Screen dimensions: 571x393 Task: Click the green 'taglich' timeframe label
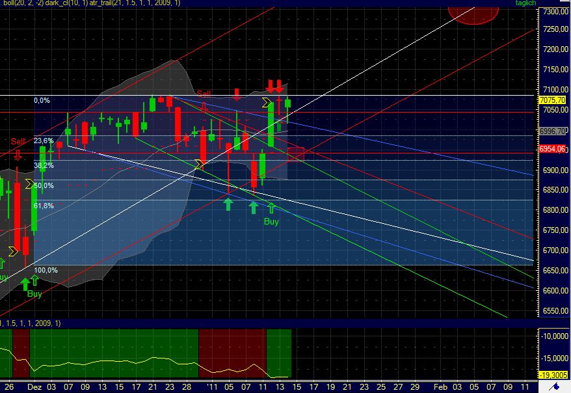click(526, 3)
